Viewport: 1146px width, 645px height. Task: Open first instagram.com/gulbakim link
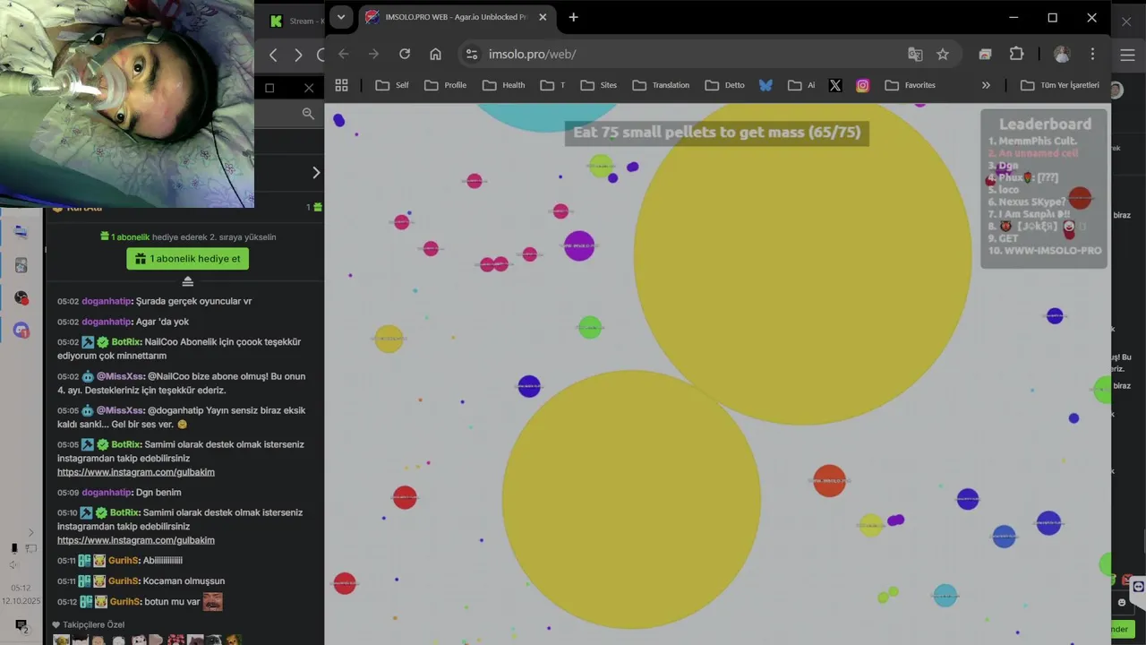[136, 472]
